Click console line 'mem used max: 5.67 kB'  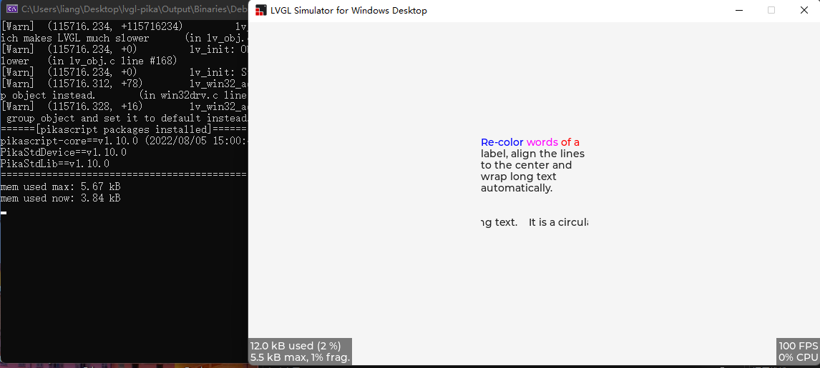tap(61, 187)
